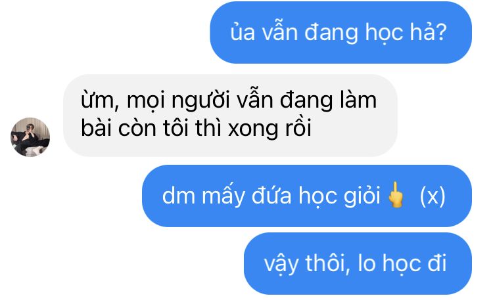This screenshot has width=493, height=300.
Task: Click the word "ủa" in the top bubble
Action: (x=243, y=32)
